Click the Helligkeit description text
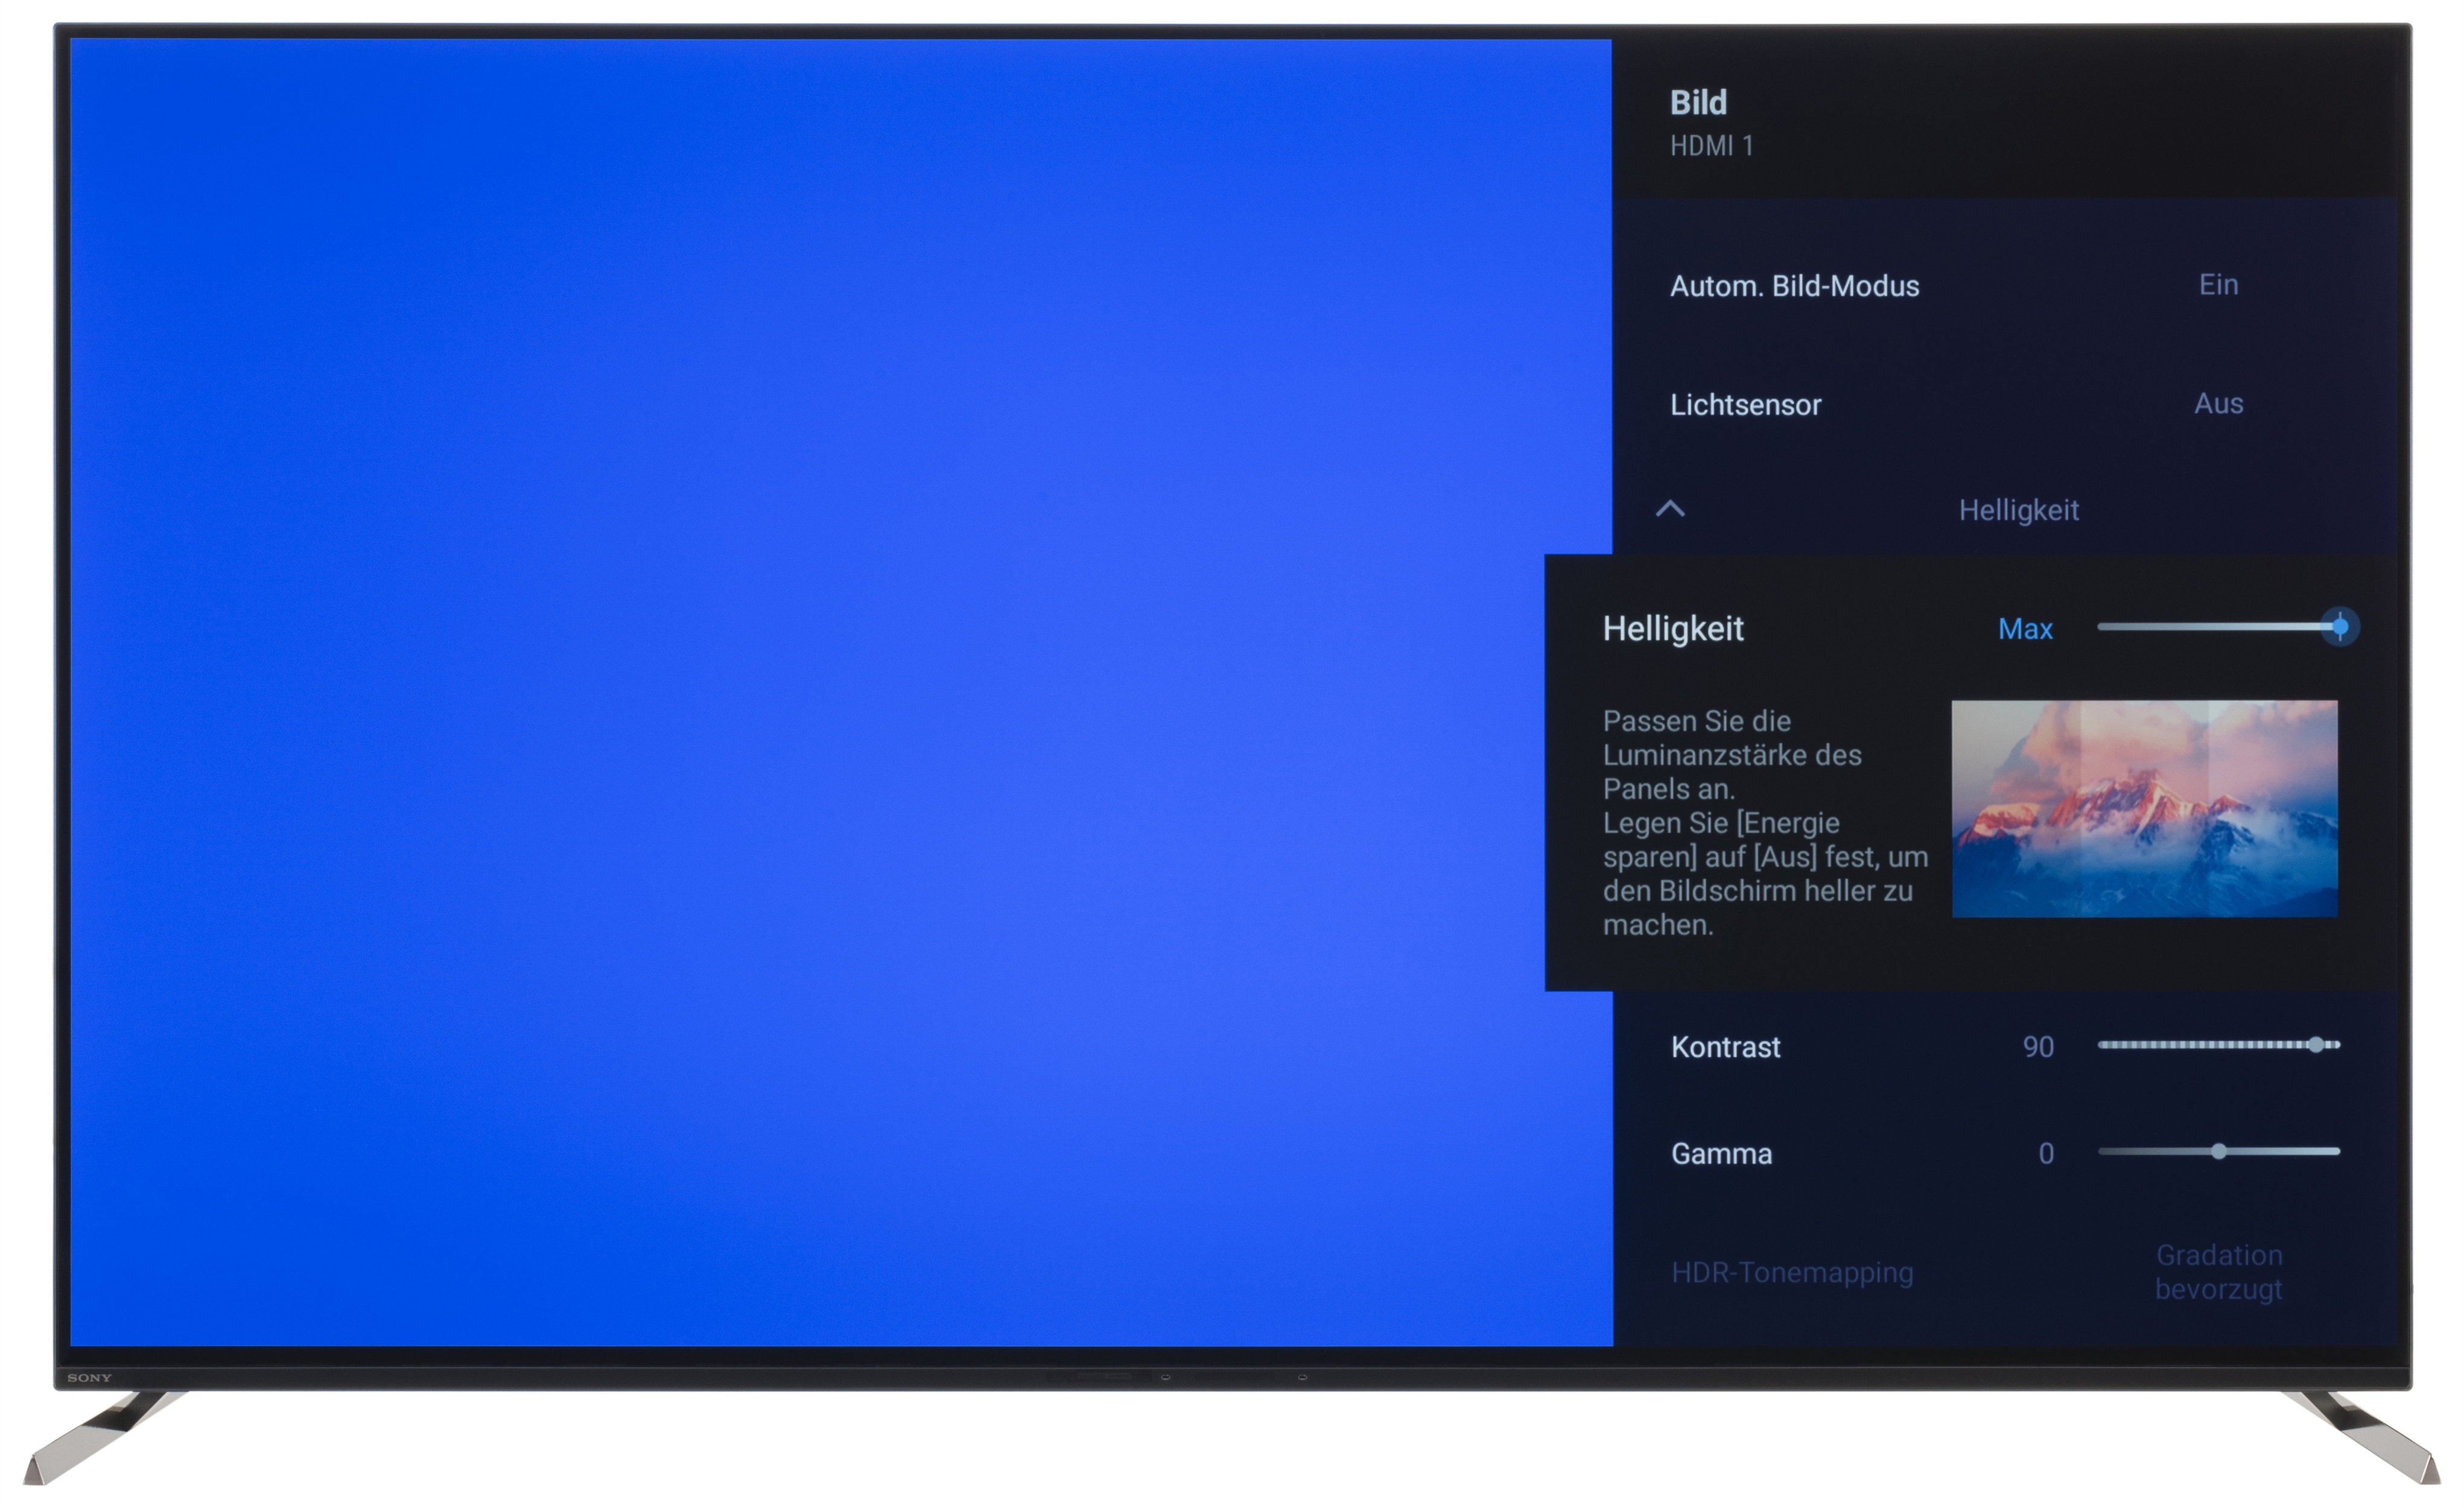 1764,822
